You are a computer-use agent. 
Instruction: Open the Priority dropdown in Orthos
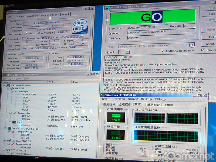pyautogui.click(x=128, y=52)
